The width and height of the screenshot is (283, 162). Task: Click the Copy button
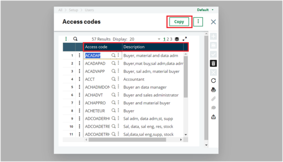[179, 22]
